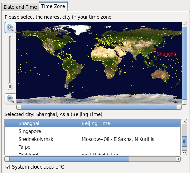Click the map horizontal scrollbar thumb
Image resolution: width=190 pixels, height=173 pixels.
(x=99, y=107)
